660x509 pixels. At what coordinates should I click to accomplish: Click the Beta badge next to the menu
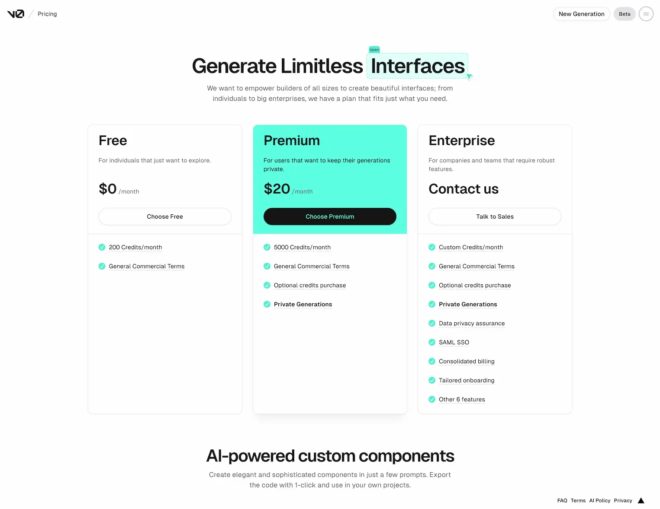click(x=624, y=13)
